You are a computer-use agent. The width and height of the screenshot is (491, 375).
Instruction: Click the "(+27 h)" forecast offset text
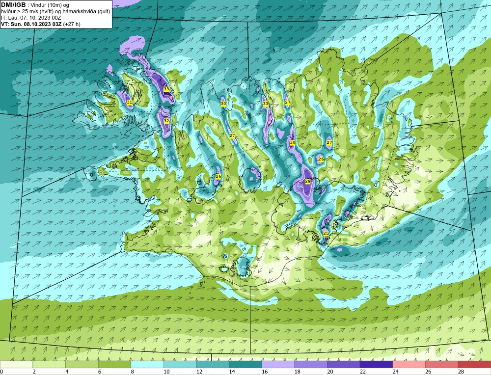click(x=72, y=24)
